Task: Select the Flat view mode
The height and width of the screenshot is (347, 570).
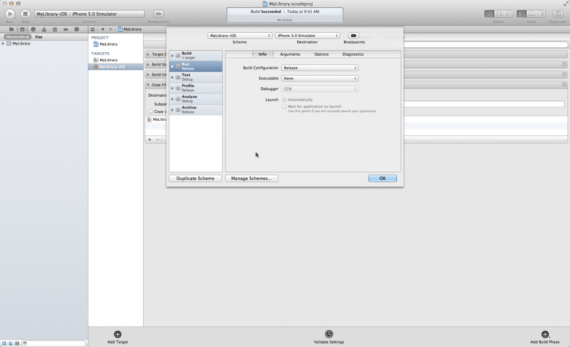Action: [x=39, y=37]
